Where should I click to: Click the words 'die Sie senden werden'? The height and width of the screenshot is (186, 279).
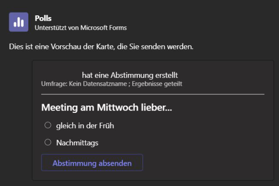pos(155,47)
